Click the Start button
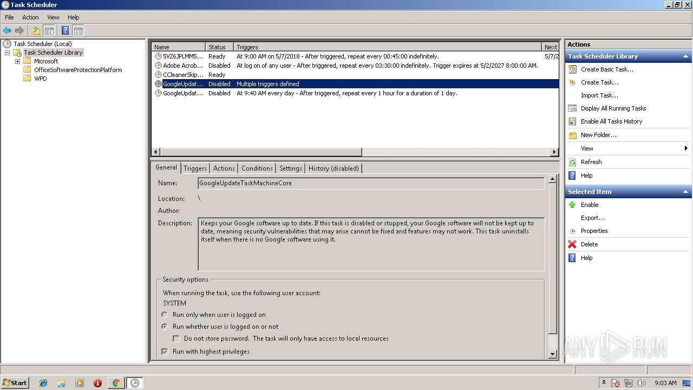Screen dimensions: 693x390 [x=15, y=383]
